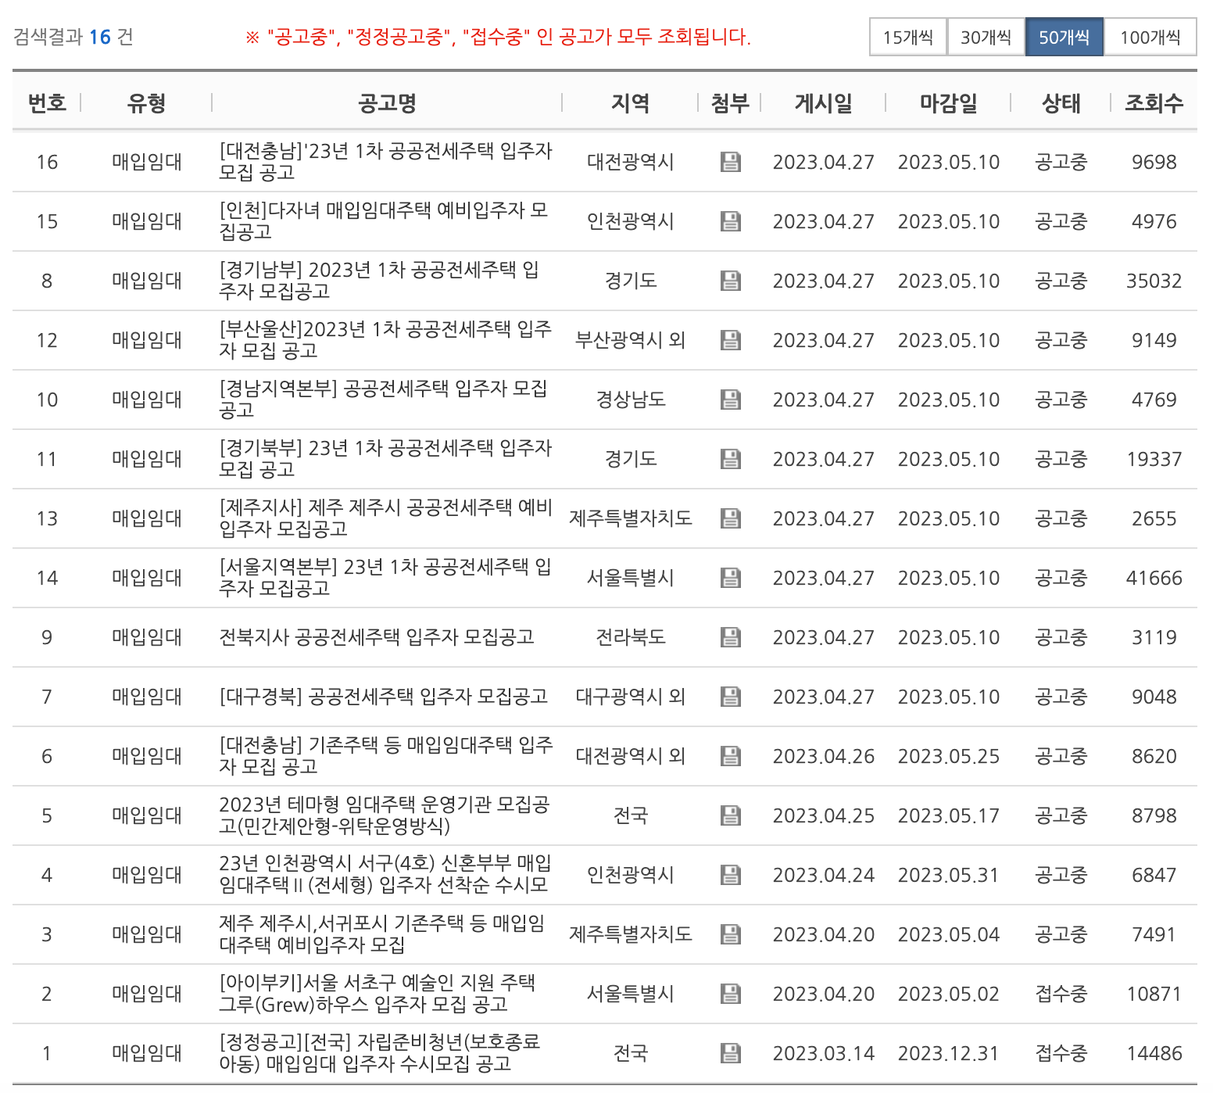Download attachment for 인천 다자녀 매입임대주택 notice
This screenshot has height=1093, width=1213.
point(730,221)
